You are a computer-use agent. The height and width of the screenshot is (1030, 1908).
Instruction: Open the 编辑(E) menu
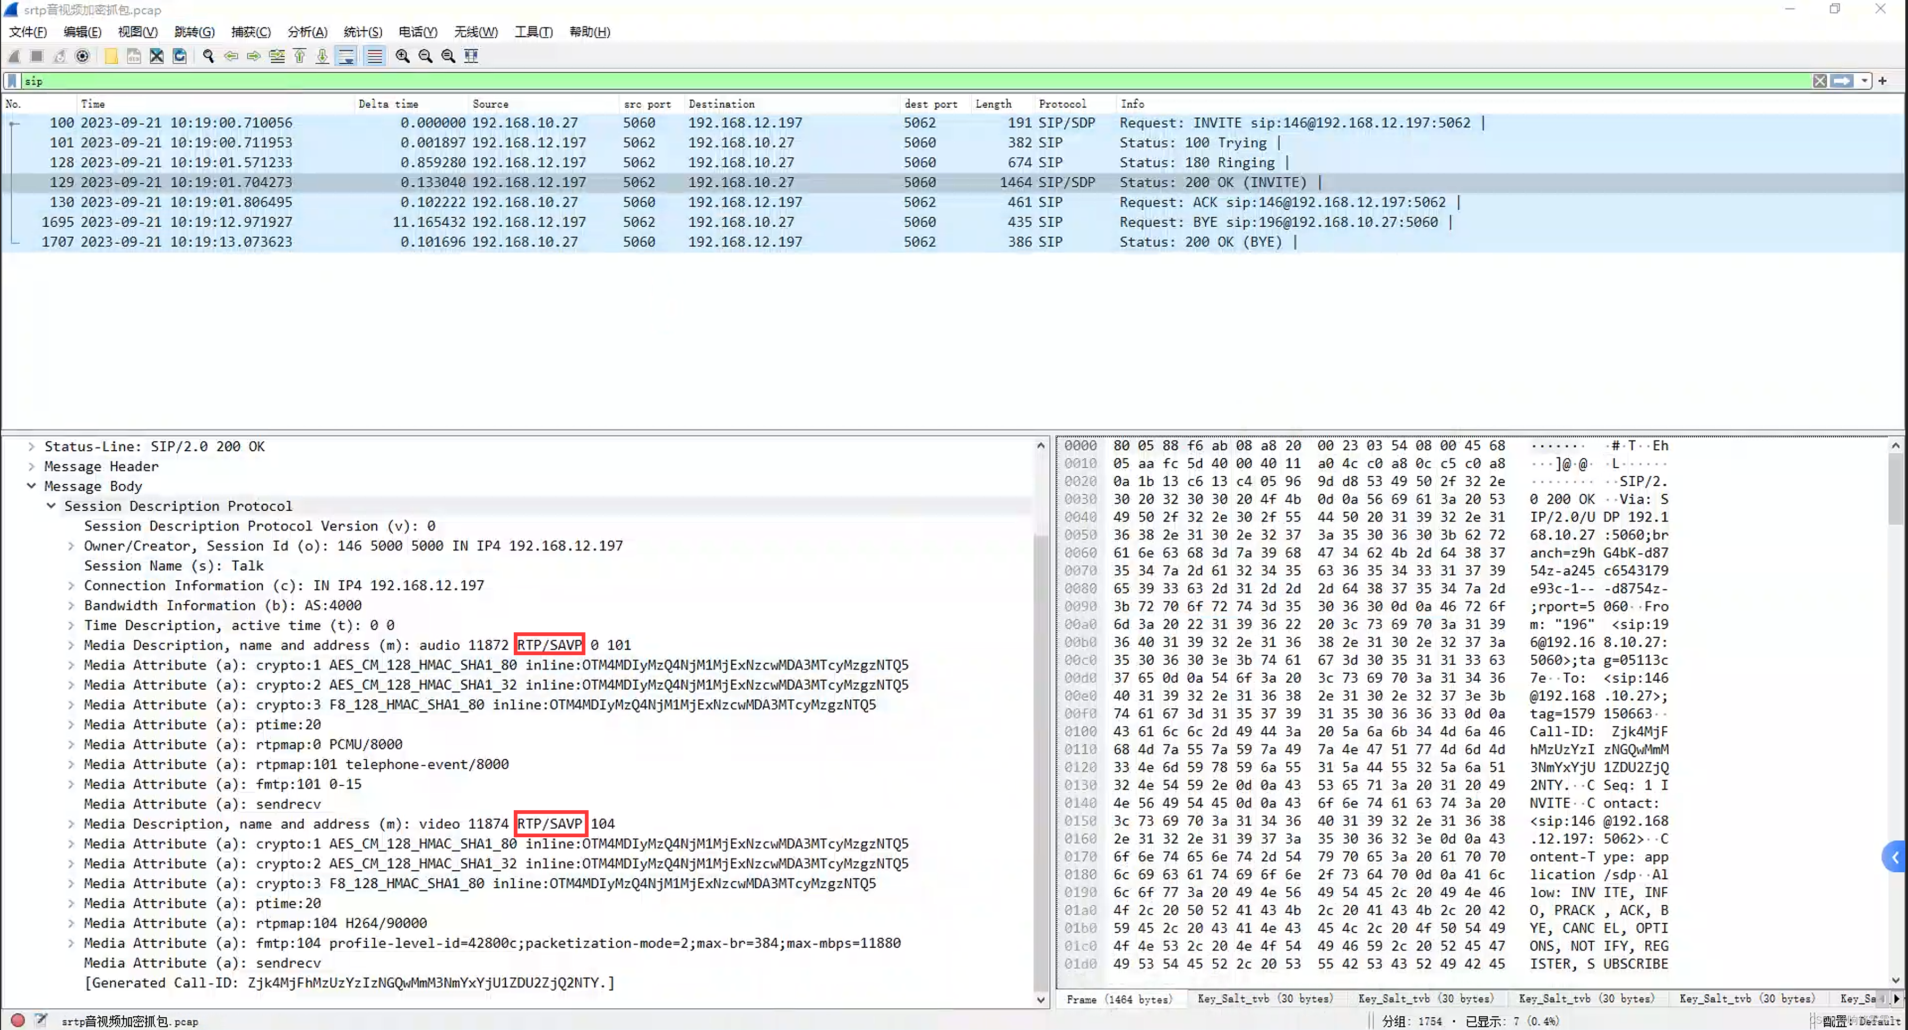click(x=82, y=32)
